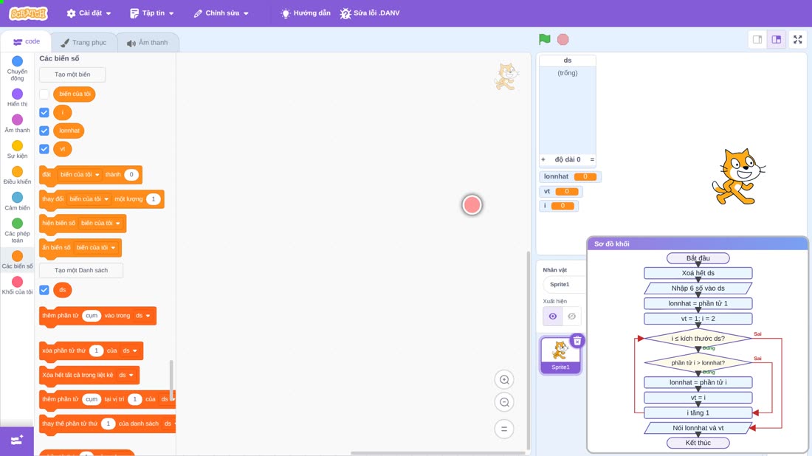Stop the project with the red stop icon
The height and width of the screenshot is (456, 812).
[563, 39]
